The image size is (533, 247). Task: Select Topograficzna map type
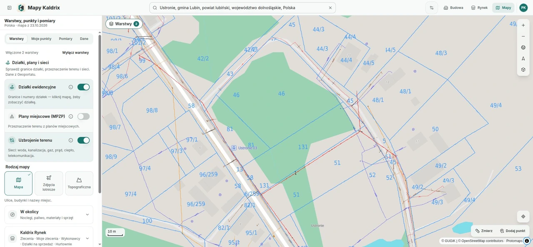click(79, 183)
